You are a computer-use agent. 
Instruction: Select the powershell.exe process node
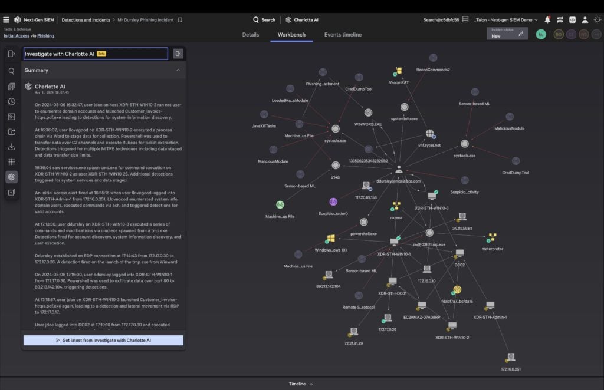363,222
